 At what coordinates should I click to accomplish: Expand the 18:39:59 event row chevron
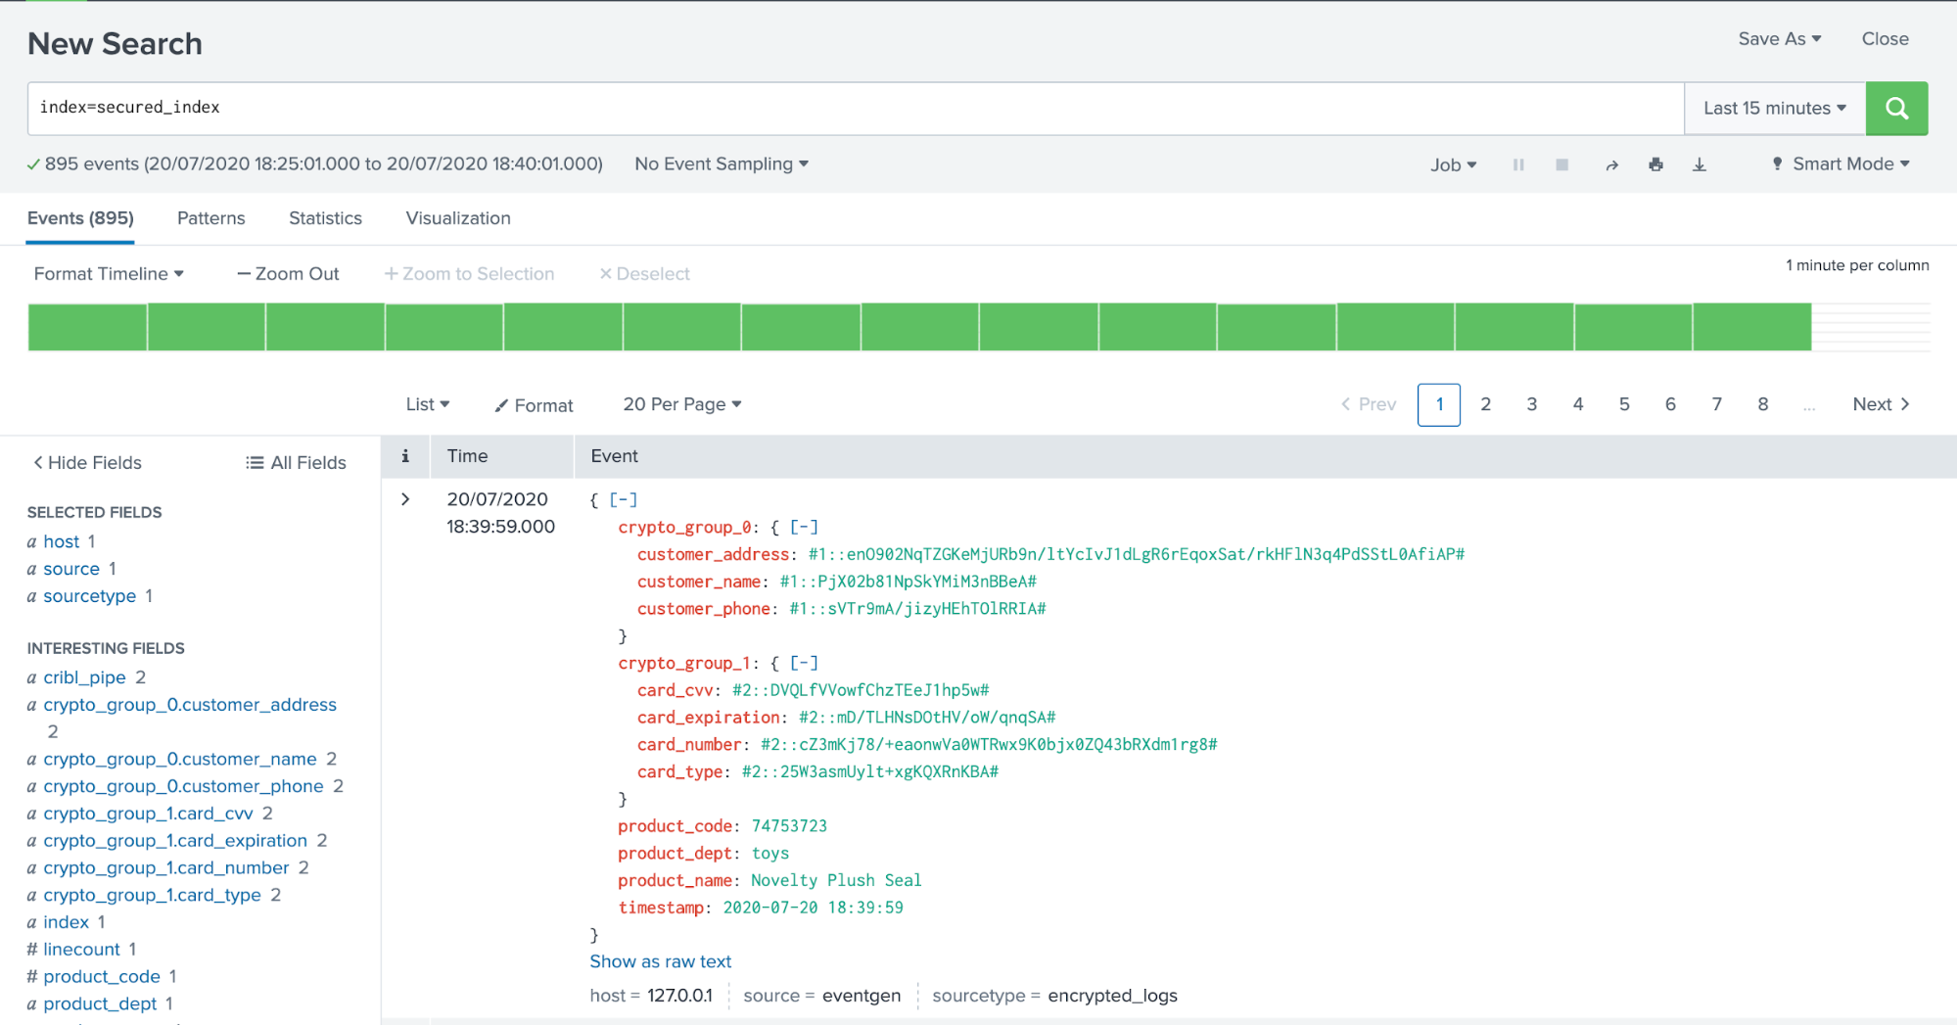[x=405, y=499]
